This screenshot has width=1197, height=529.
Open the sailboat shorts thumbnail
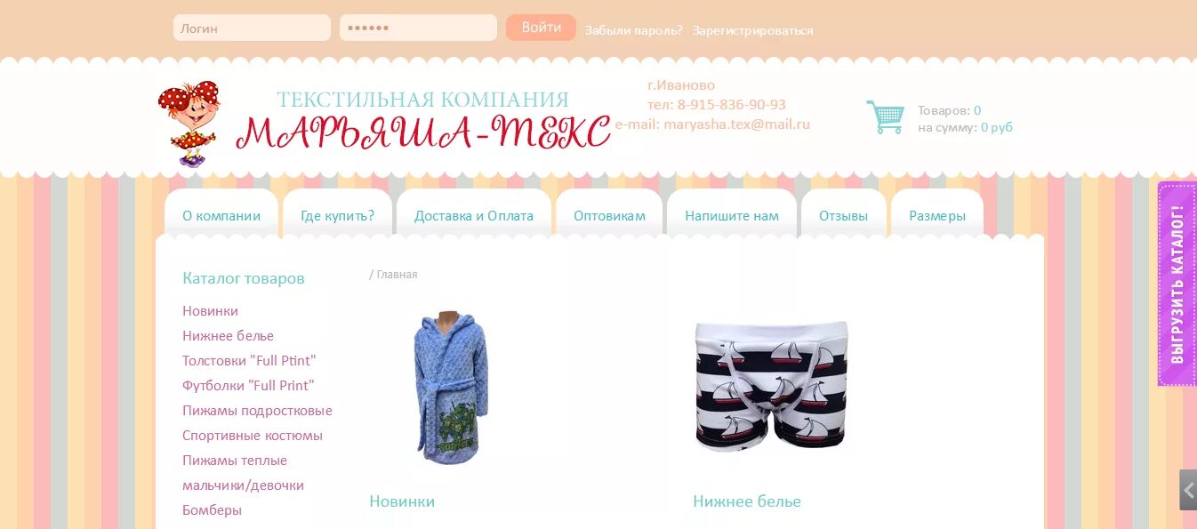point(771,387)
